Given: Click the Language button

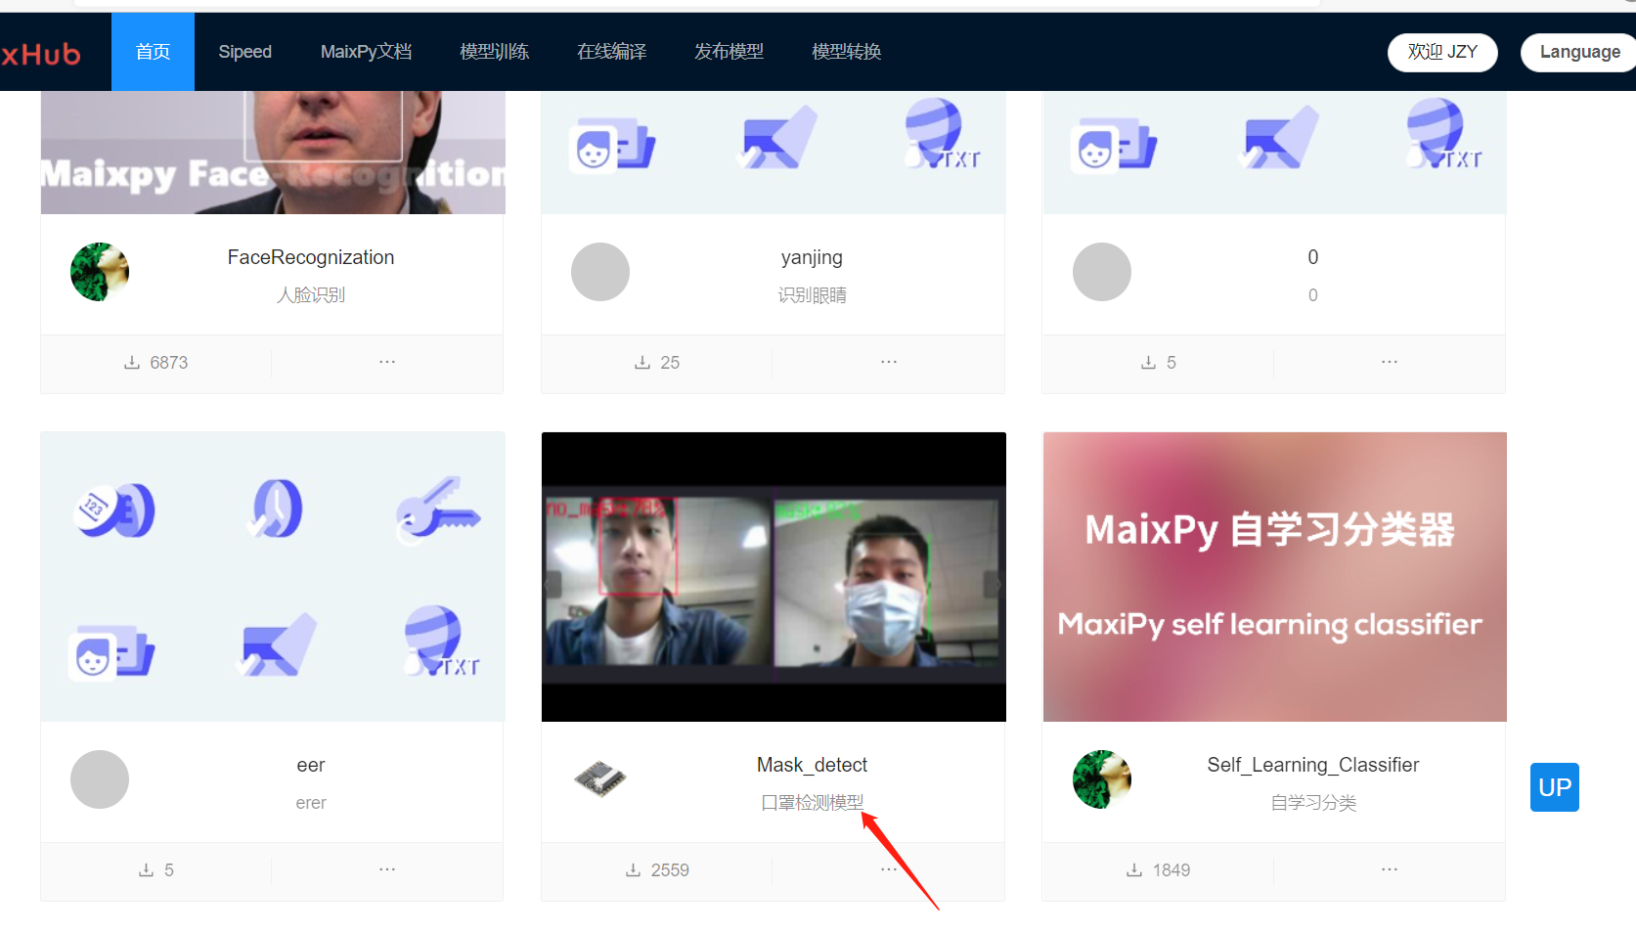Looking at the screenshot, I should [1579, 52].
